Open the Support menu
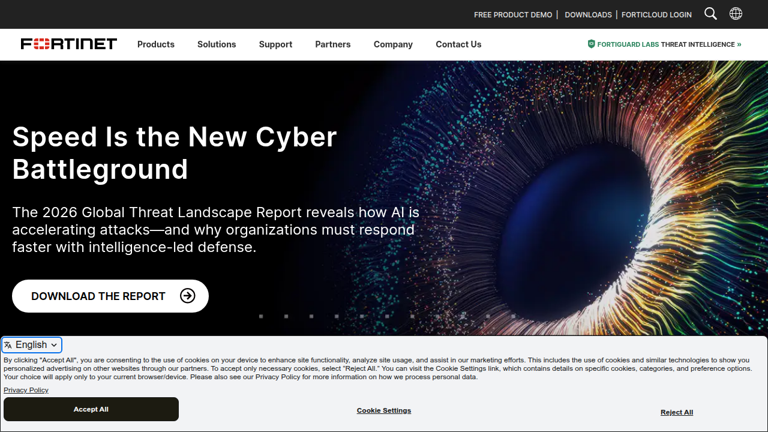Viewport: 768px width, 432px height. pyautogui.click(x=275, y=44)
